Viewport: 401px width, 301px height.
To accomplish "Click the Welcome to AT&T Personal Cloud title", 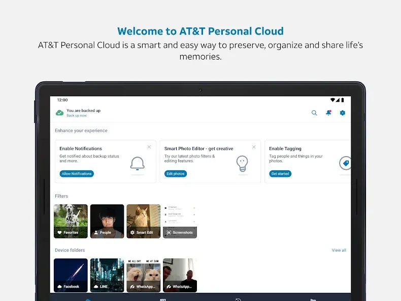I will 201,31.
